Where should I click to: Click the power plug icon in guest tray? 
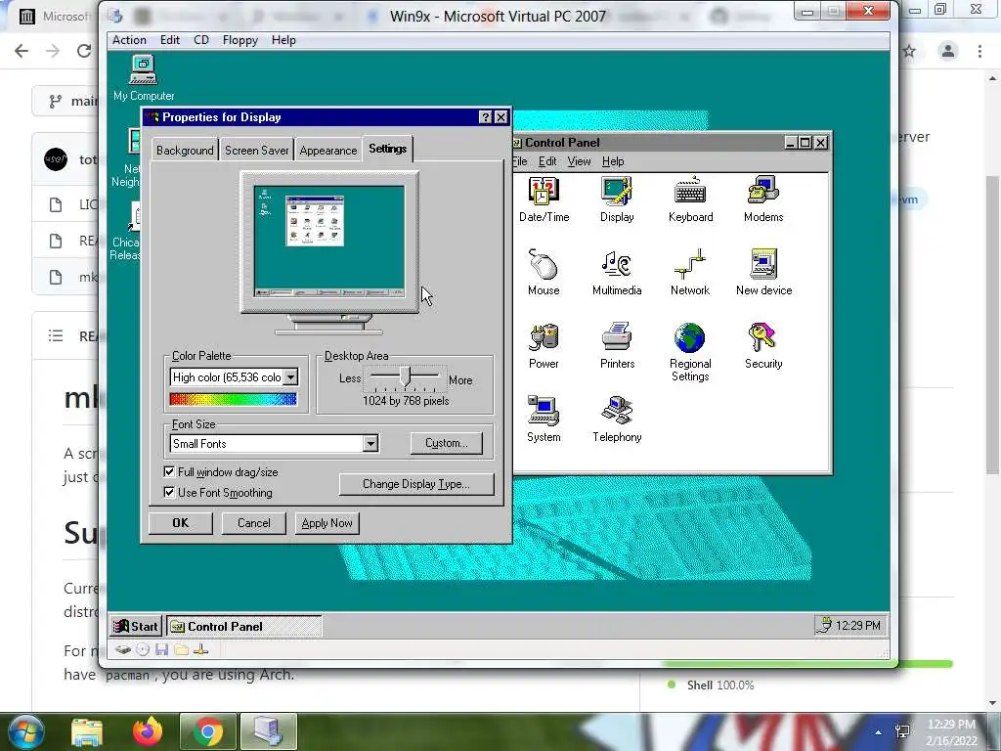(825, 625)
